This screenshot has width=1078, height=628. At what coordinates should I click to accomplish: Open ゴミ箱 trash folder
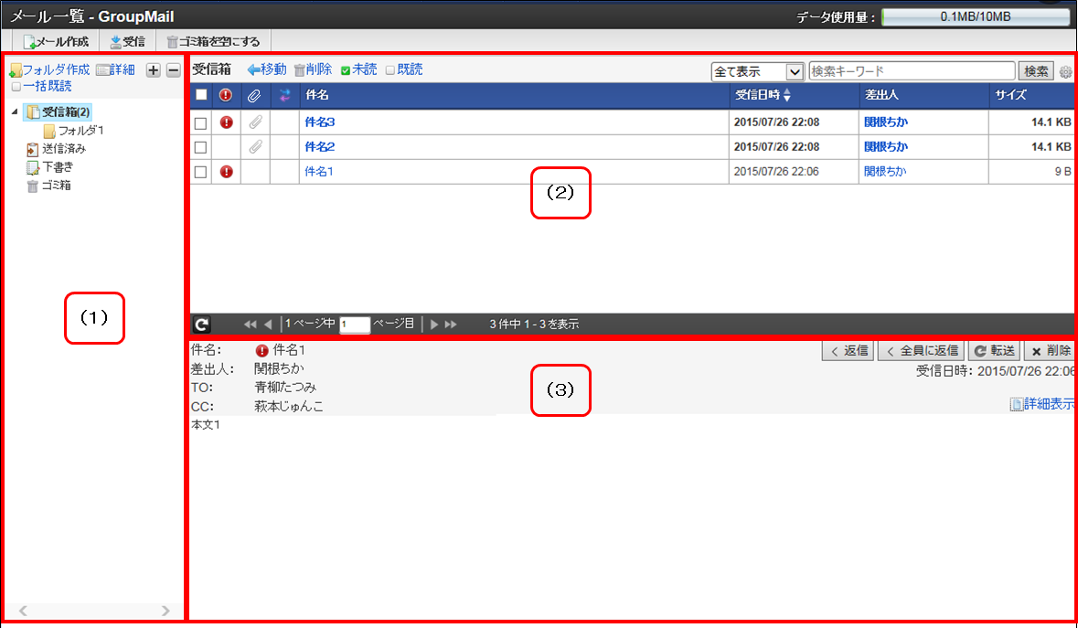coord(48,186)
